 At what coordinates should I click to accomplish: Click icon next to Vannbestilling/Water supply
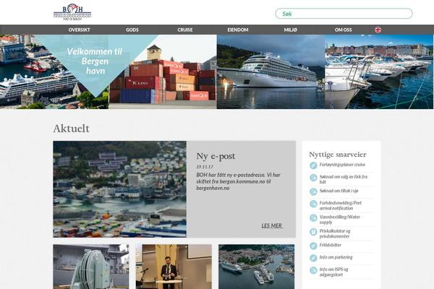(313, 218)
